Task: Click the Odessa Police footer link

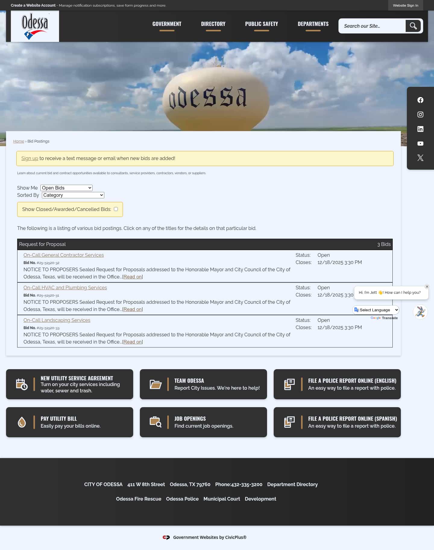Action: point(182,499)
